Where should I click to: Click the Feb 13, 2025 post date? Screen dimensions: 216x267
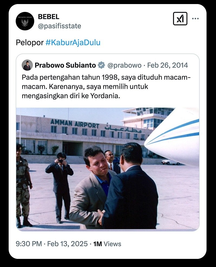(x=67, y=244)
